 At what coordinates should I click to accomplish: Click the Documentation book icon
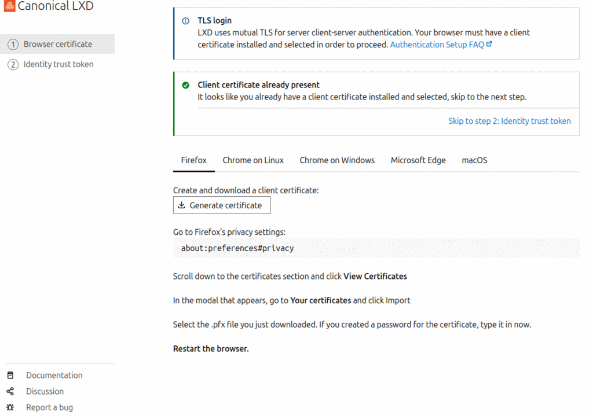10,375
